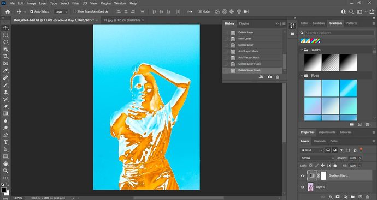The image size is (377, 200).
Task: Toggle the Auto-Select checkbox
Action: 32,11
